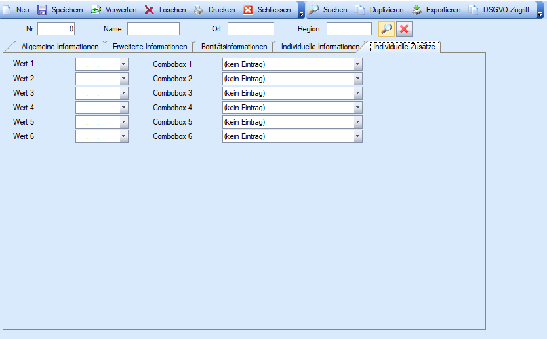Click the Schliessen red box icon
This screenshot has height=339, width=547.
coord(248,10)
